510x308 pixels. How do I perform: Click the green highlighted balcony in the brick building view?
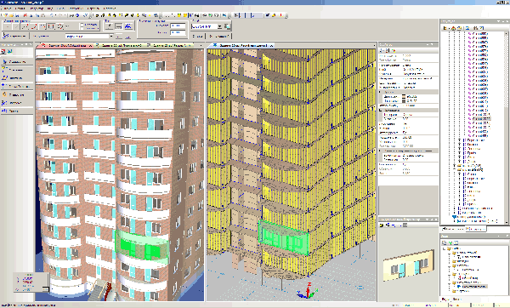coord(142,247)
